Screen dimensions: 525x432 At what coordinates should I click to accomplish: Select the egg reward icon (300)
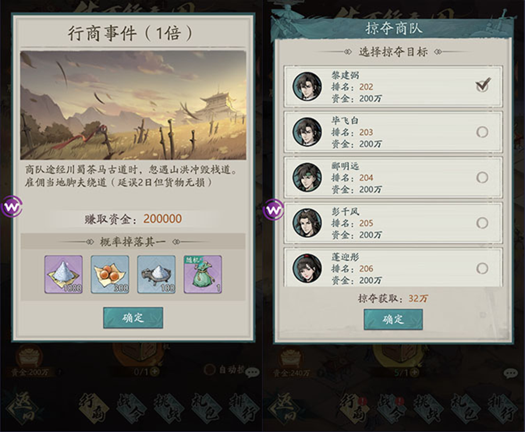tap(110, 274)
